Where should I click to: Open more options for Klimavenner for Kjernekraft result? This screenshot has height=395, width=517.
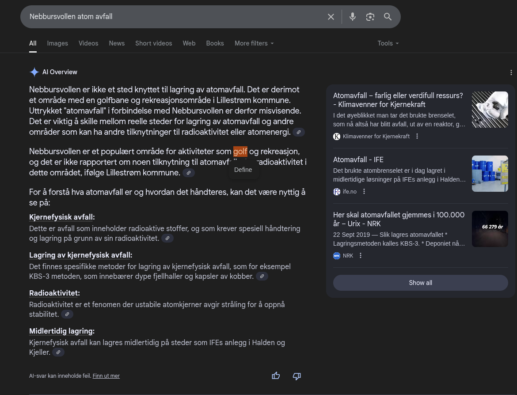[417, 136]
